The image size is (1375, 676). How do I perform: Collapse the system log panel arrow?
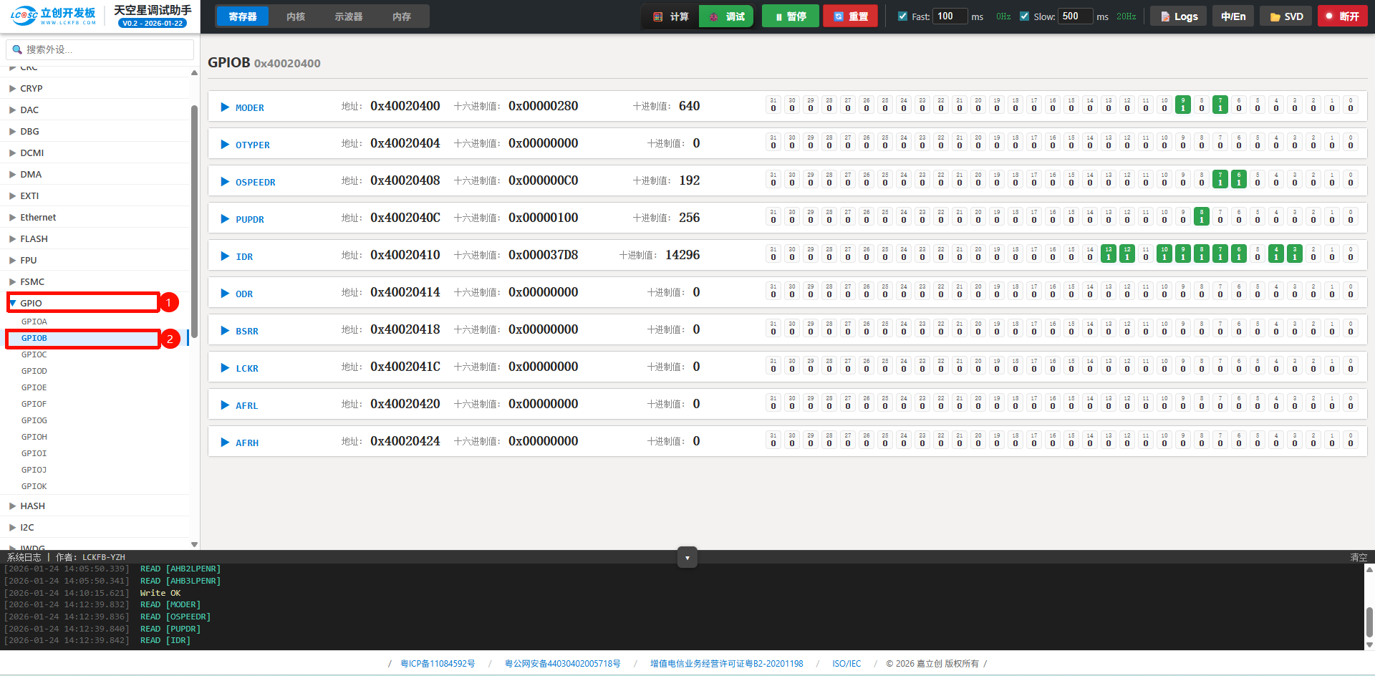coord(687,558)
